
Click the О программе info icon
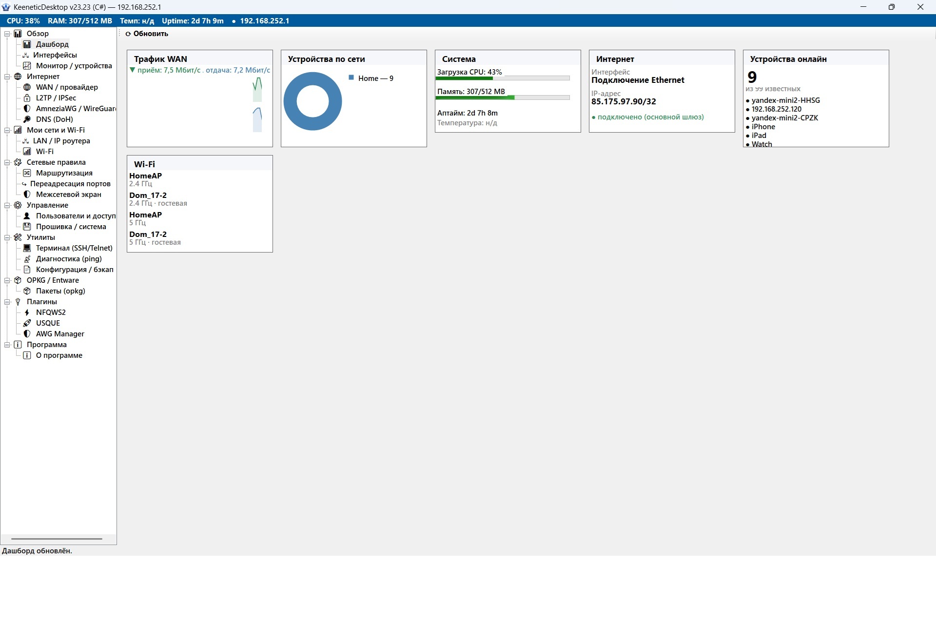pyautogui.click(x=27, y=355)
